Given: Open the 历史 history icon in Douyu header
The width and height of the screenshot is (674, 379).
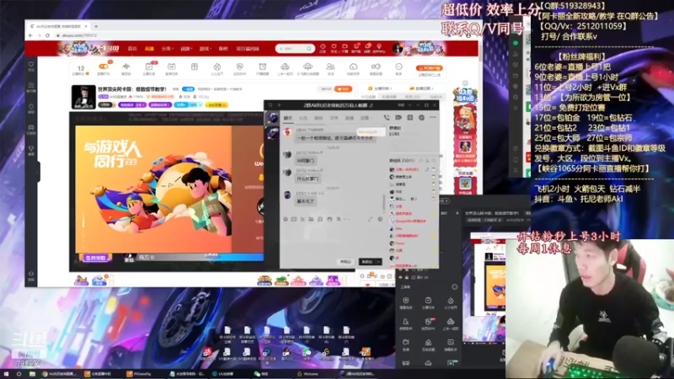Looking at the screenshot, I should (x=323, y=47).
